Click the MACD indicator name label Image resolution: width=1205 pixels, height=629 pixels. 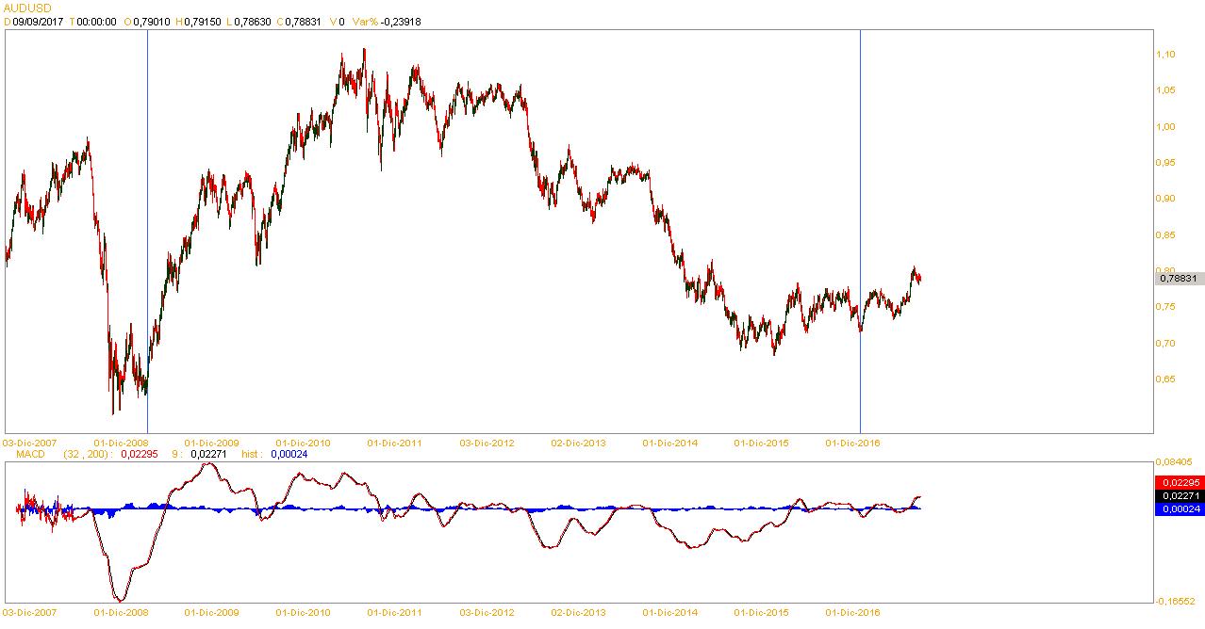point(31,454)
